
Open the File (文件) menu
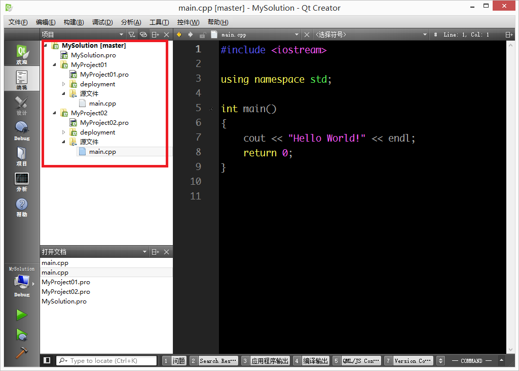click(x=18, y=22)
